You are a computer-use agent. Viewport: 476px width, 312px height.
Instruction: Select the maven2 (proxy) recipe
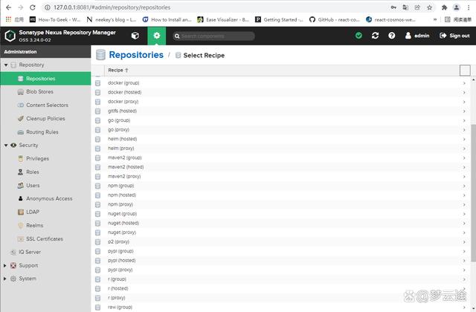coord(281,177)
